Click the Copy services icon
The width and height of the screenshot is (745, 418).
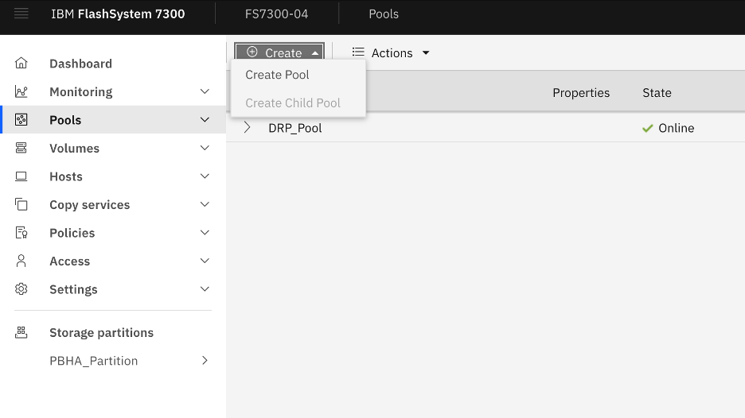point(21,205)
